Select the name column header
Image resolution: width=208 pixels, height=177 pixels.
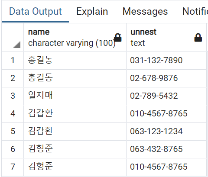[x=75, y=37]
